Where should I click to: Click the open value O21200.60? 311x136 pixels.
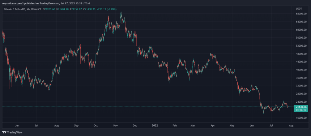point(49,9)
